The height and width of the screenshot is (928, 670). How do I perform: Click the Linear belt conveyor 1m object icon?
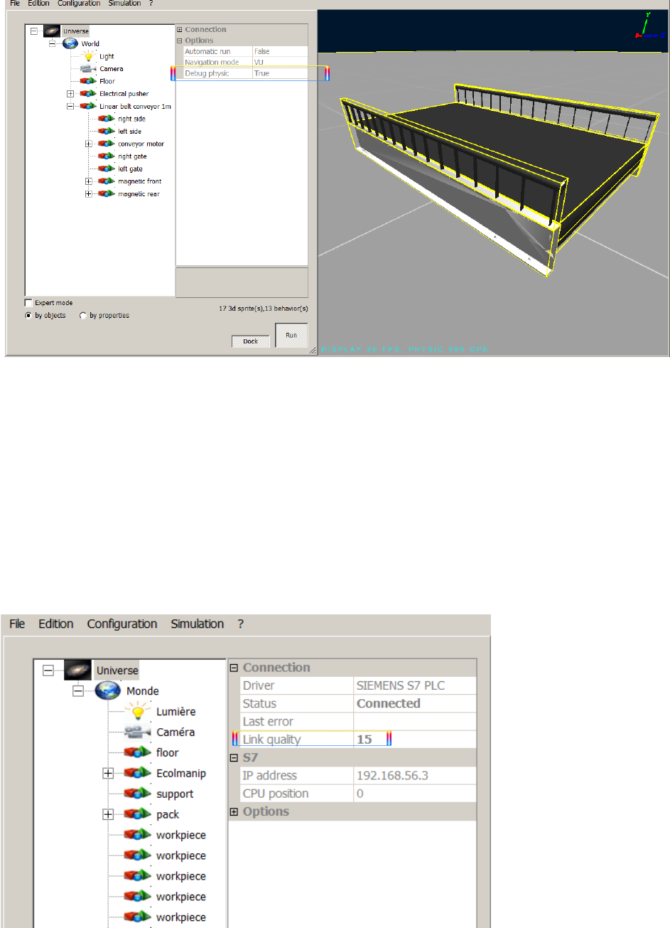pos(88,106)
